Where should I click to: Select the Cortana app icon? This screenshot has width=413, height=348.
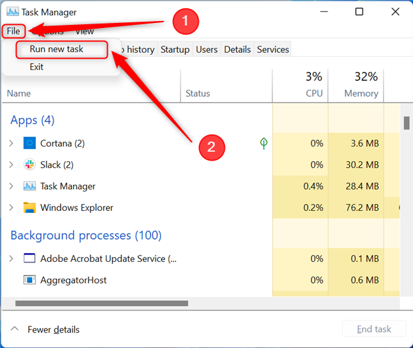pyautogui.click(x=29, y=143)
